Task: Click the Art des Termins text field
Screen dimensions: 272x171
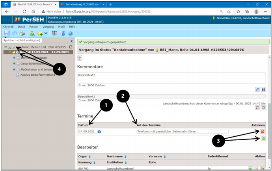Action: click(183, 132)
